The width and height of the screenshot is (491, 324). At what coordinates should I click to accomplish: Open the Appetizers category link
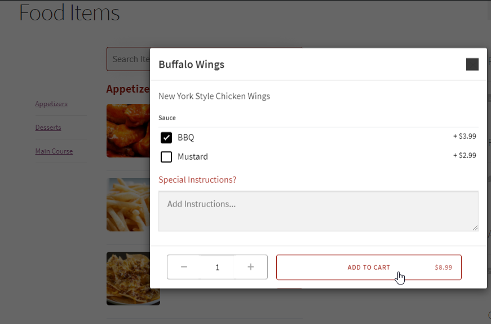coord(51,104)
